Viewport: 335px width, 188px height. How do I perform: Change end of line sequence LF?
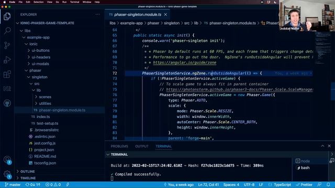[x=261, y=184]
